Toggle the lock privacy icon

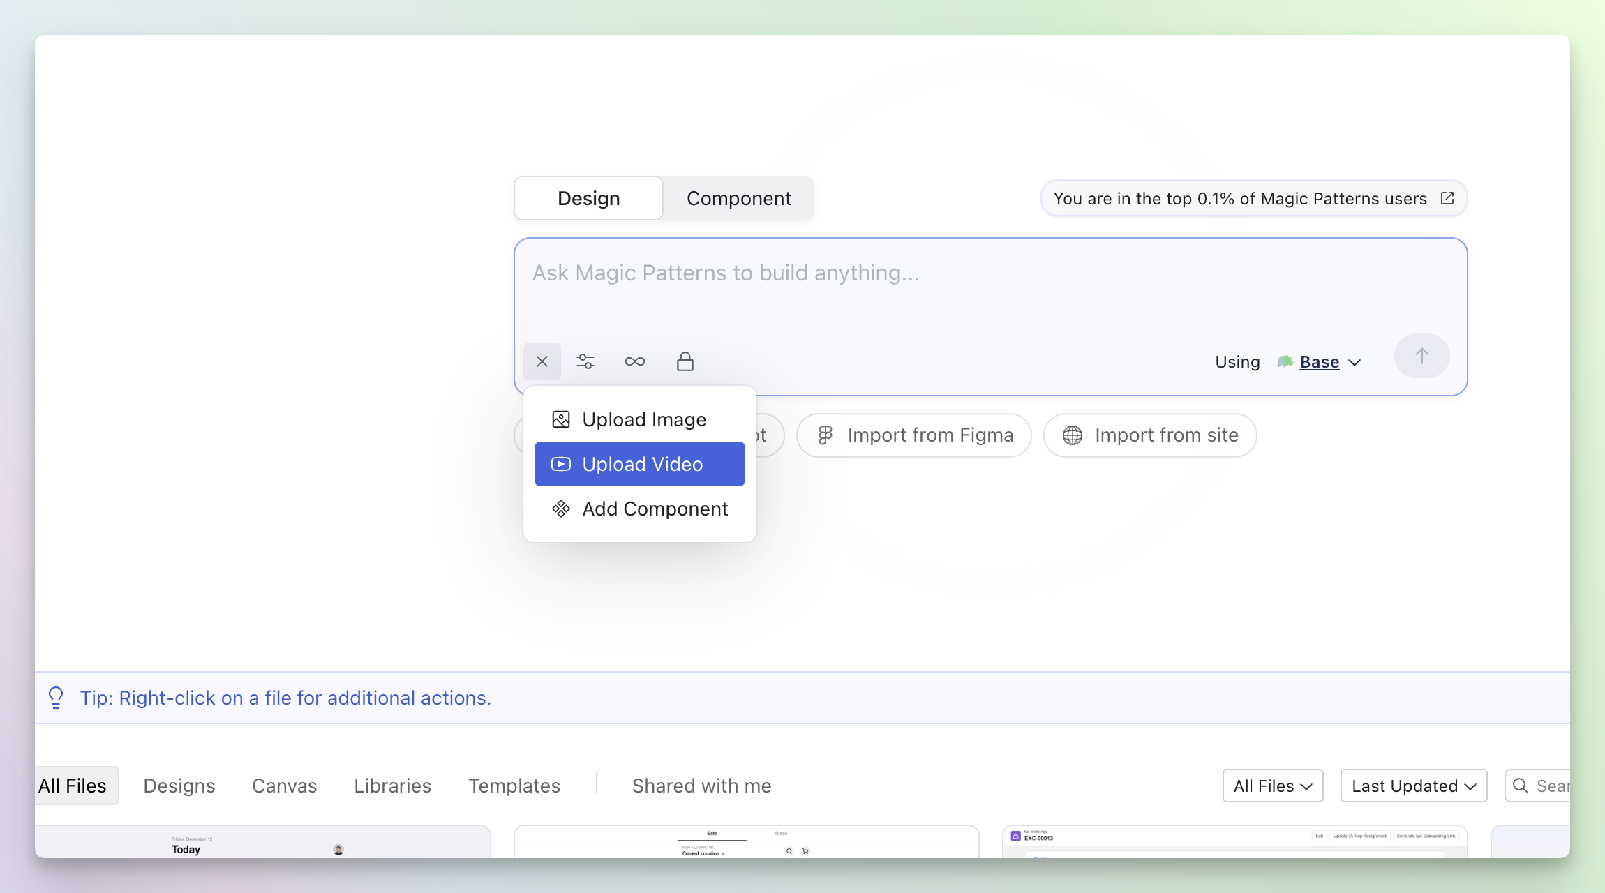pos(685,361)
